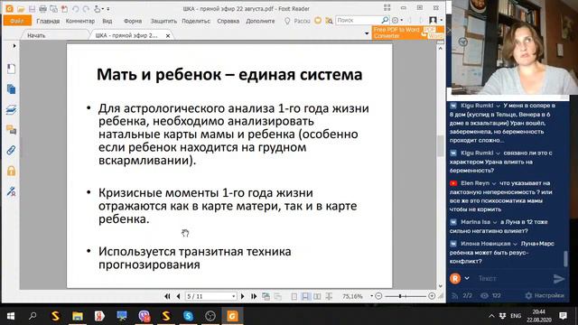
Task: Open the Windows Start menu
Action: point(11,316)
